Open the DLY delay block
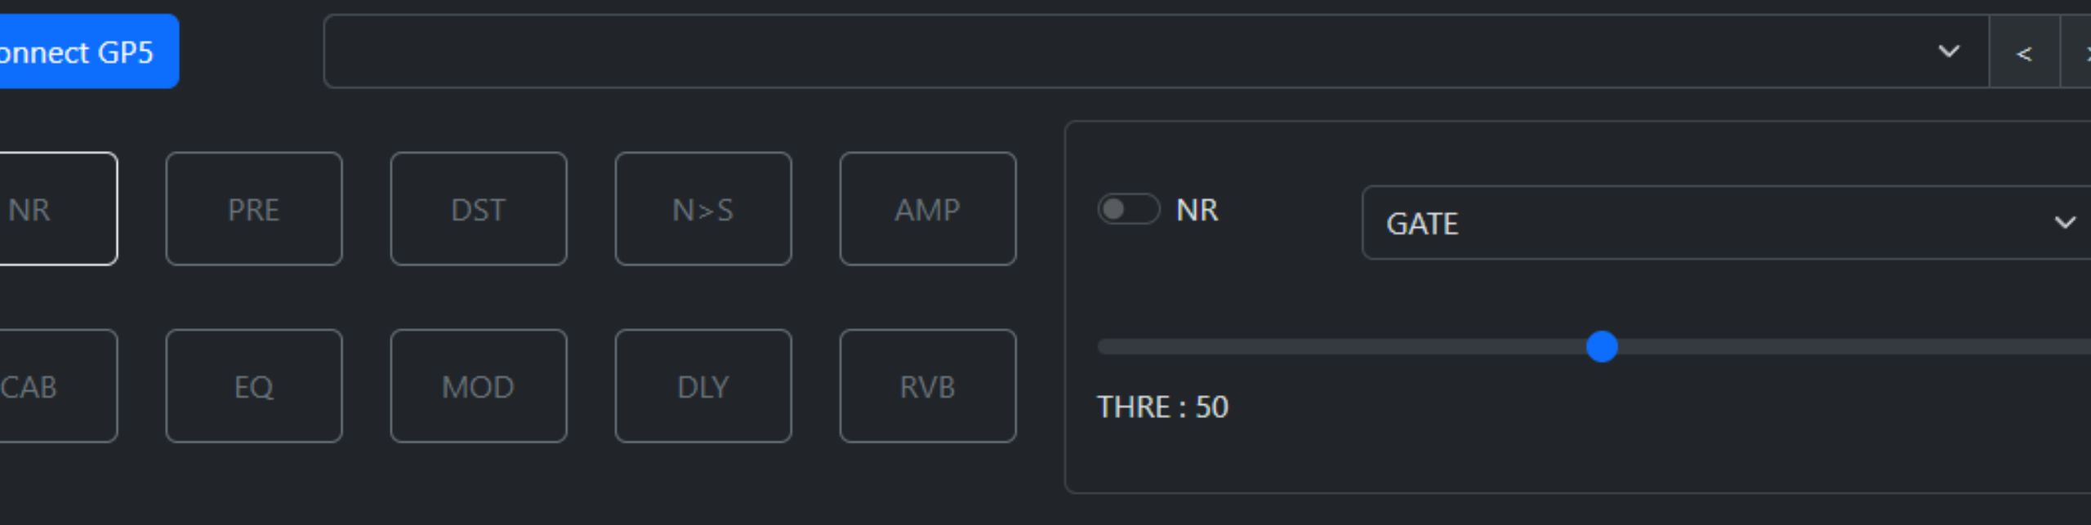The image size is (2091, 525). pos(702,386)
